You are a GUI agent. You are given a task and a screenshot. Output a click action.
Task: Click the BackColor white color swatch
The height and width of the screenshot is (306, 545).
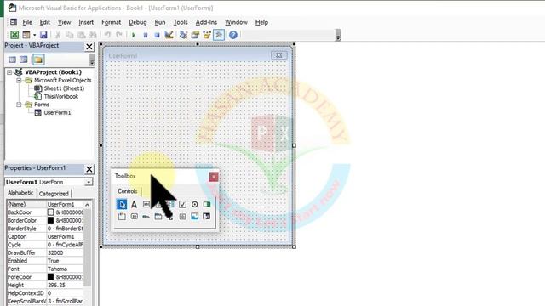pos(51,212)
